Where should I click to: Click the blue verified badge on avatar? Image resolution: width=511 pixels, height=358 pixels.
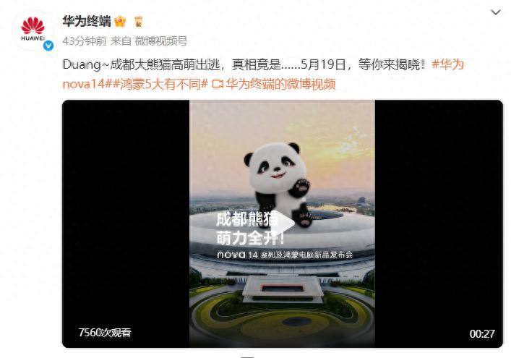pyautogui.click(x=48, y=46)
